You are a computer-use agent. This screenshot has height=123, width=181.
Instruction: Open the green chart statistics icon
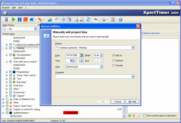click(50, 20)
